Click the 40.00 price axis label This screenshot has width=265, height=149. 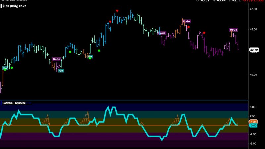(253, 75)
